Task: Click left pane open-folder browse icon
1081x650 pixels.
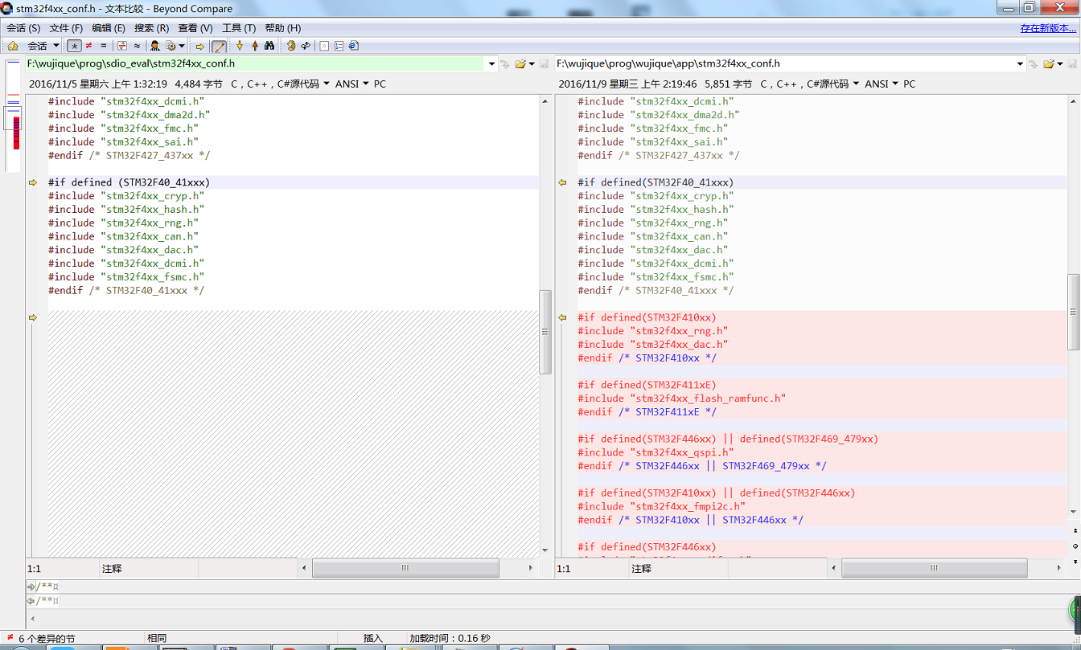Action: [520, 63]
